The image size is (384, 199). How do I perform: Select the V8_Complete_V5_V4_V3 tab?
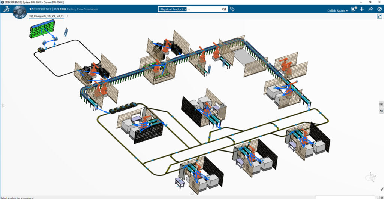point(46,16)
